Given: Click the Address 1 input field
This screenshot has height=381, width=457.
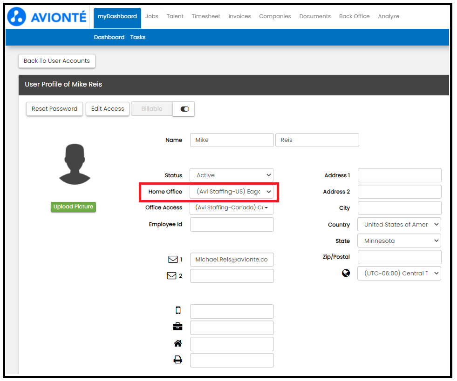Looking at the screenshot, I should [x=400, y=175].
